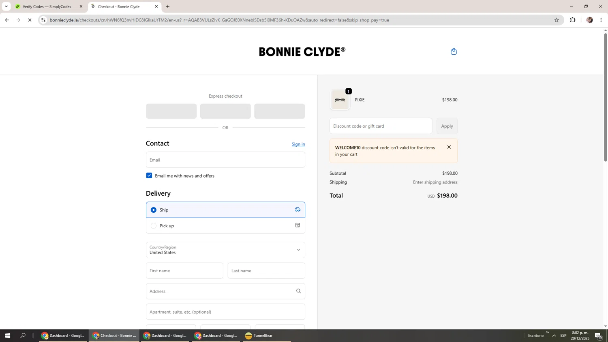Stop page loading in browser toolbar

coord(30,20)
